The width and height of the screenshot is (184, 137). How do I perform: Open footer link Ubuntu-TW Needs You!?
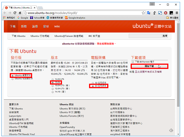[22, 134]
